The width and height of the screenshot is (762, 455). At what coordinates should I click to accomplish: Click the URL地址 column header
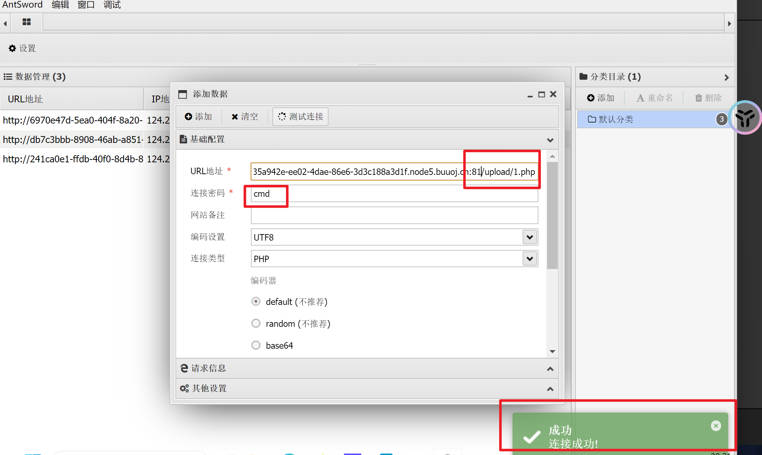72,99
